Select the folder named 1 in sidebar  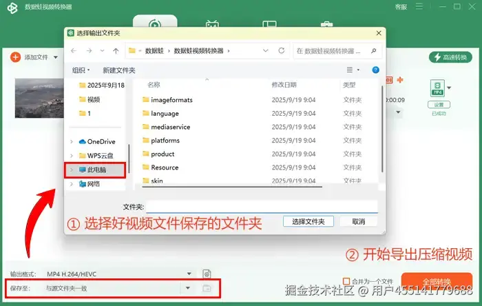(x=85, y=114)
